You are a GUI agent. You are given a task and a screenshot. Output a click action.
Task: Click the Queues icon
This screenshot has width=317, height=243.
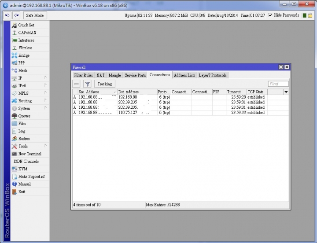[15, 116]
